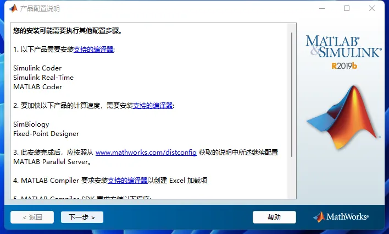Click the Fixed-Point Designer text line
This screenshot has width=389, height=234.
(x=46, y=134)
